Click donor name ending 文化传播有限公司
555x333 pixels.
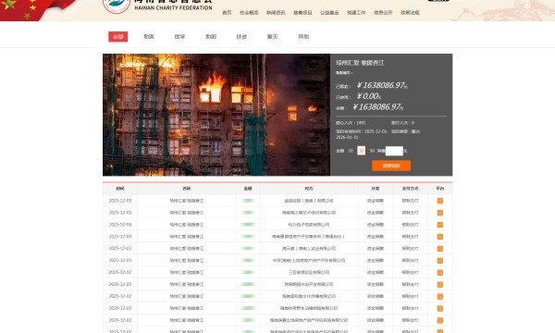(x=309, y=296)
